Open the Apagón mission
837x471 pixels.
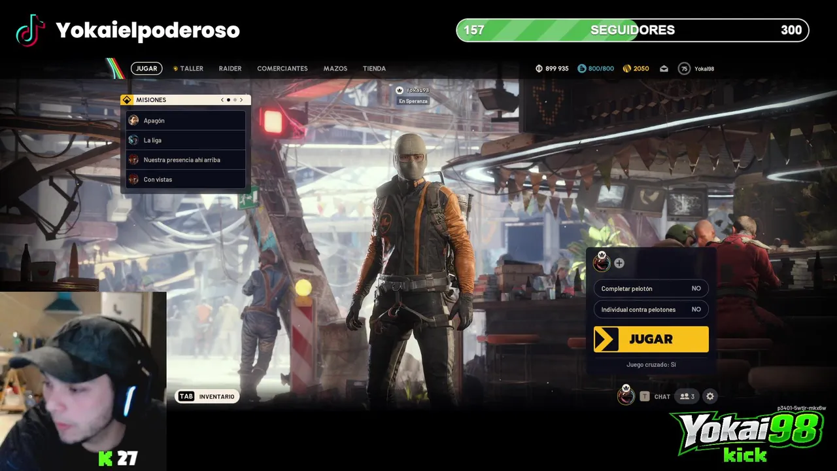point(186,120)
